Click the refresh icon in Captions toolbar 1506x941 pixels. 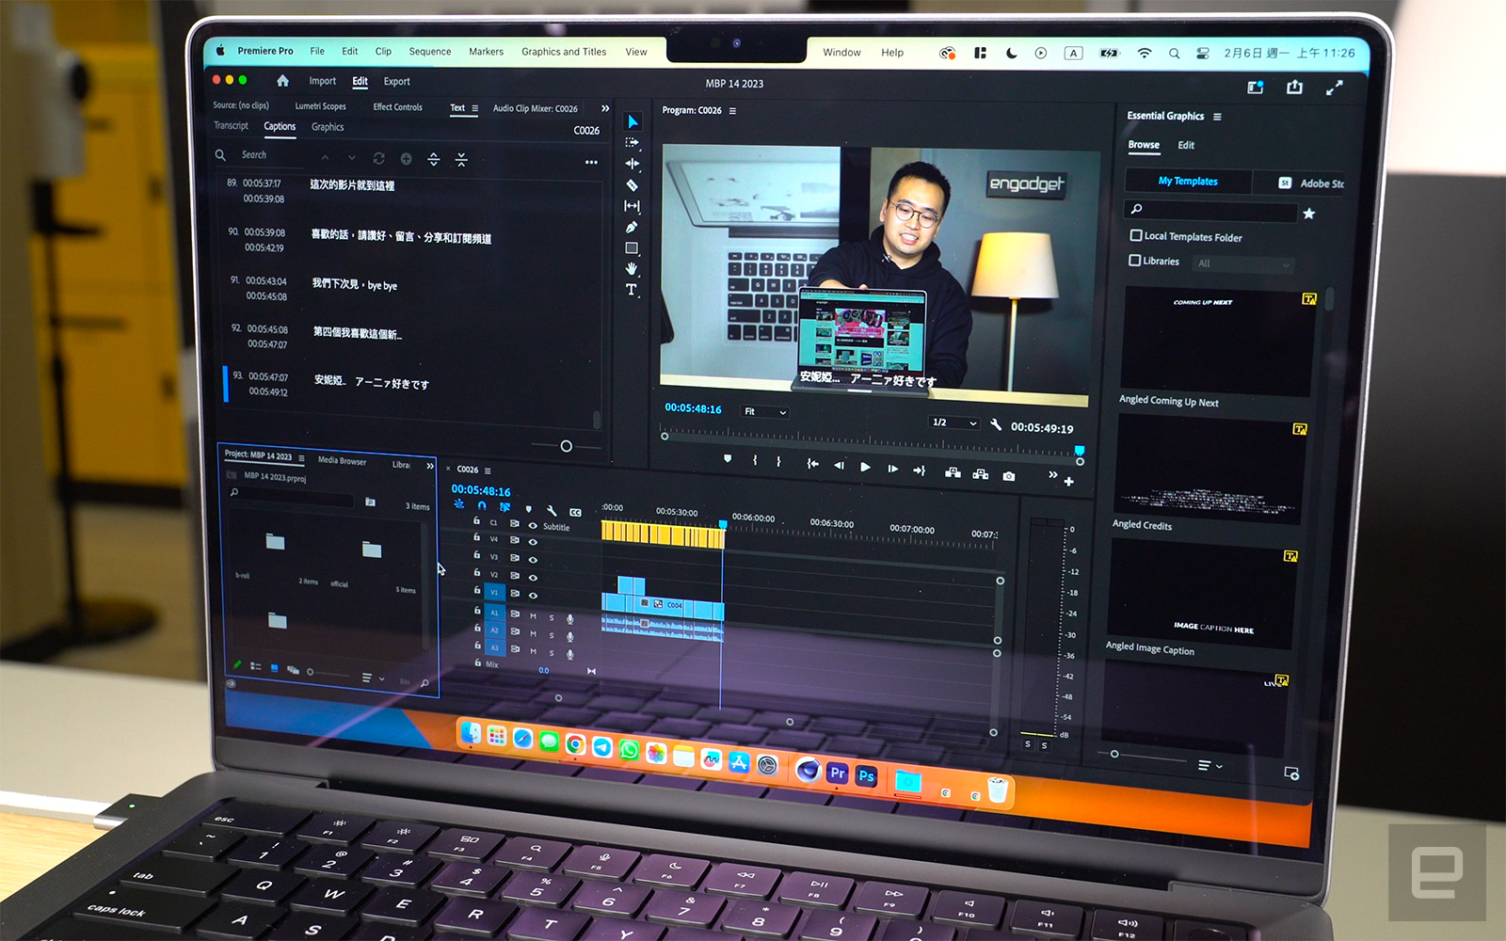coord(378,158)
